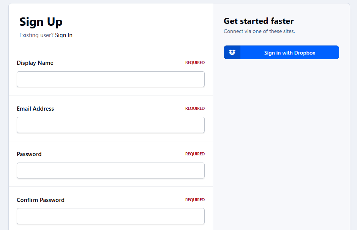Focus the Password input field

tap(111, 171)
